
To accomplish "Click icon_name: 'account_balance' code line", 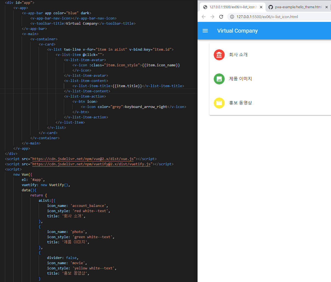I will [x=78, y=206].
